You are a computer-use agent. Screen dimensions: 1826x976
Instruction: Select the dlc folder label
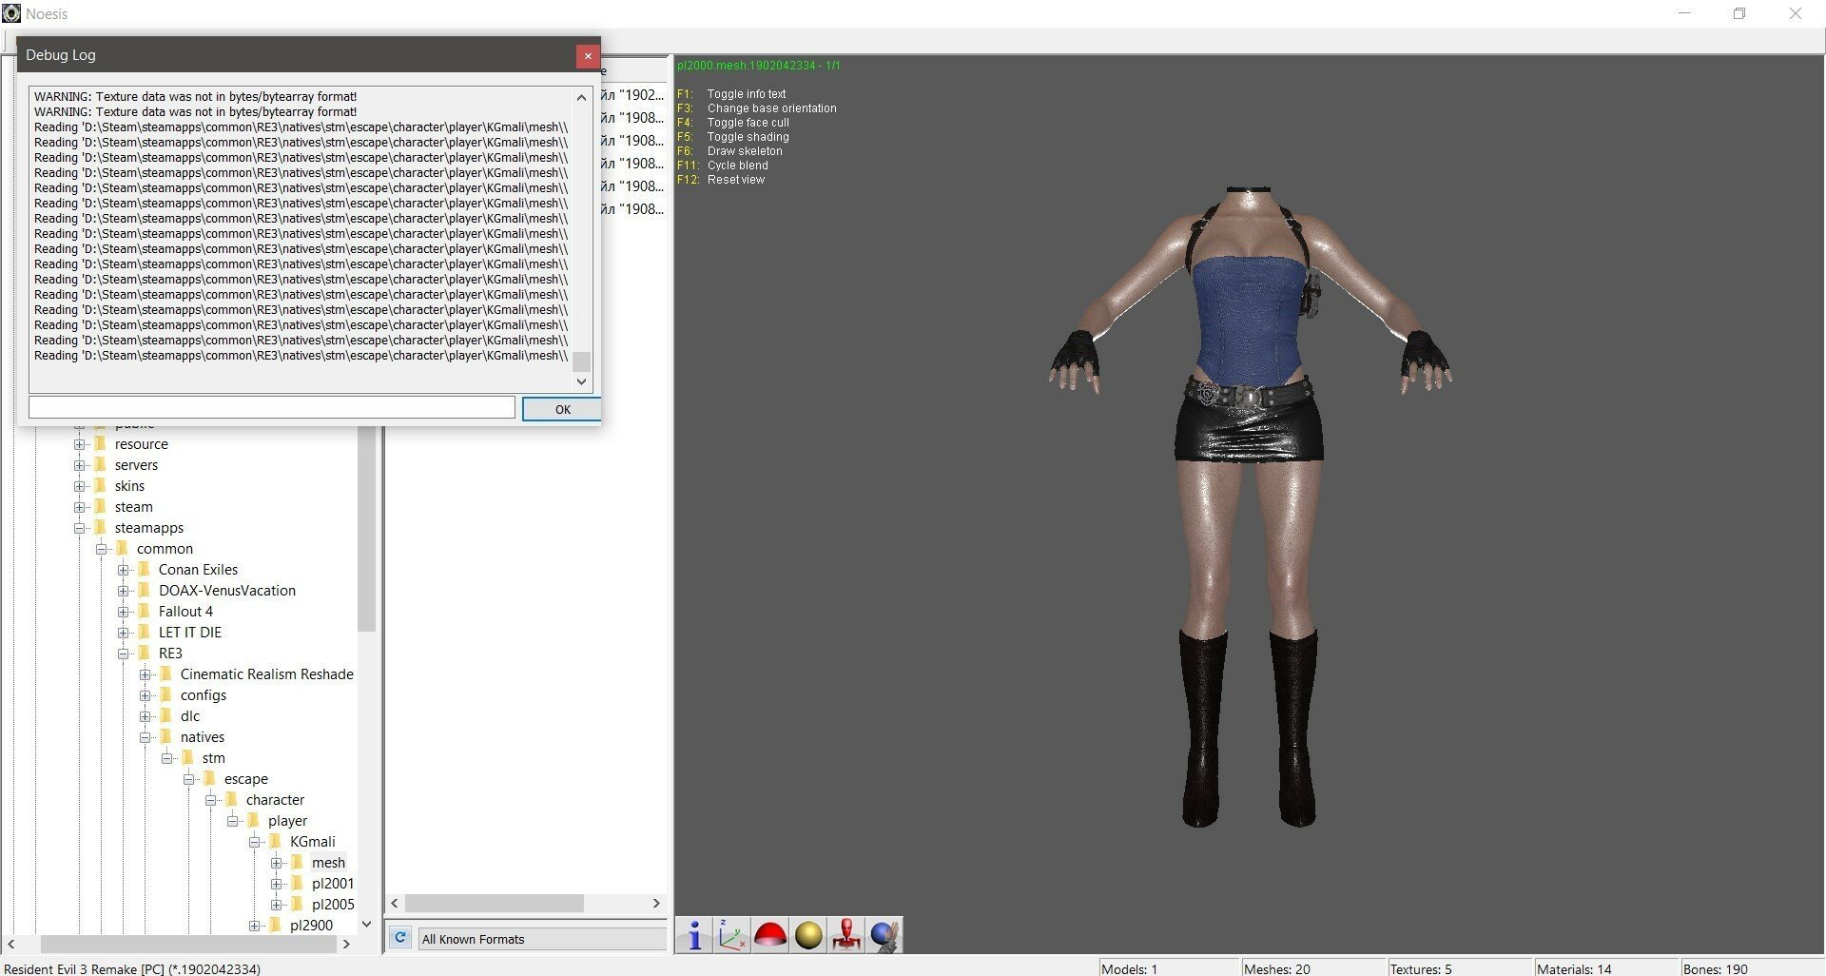(x=190, y=716)
